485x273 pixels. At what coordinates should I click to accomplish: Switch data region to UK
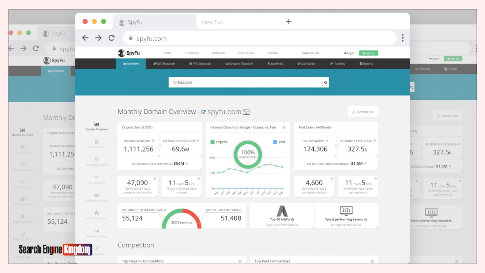click(x=318, y=53)
